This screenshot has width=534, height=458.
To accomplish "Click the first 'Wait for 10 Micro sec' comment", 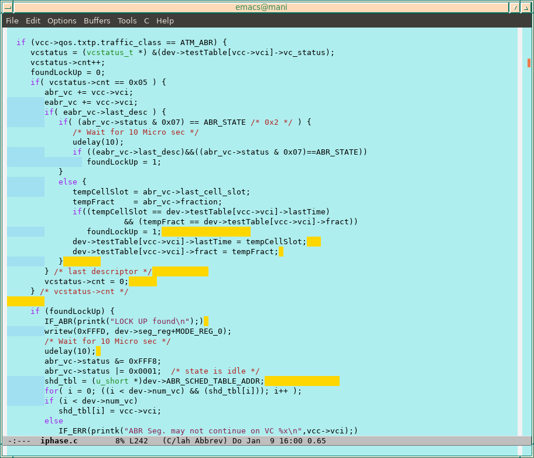I will tap(135, 132).
